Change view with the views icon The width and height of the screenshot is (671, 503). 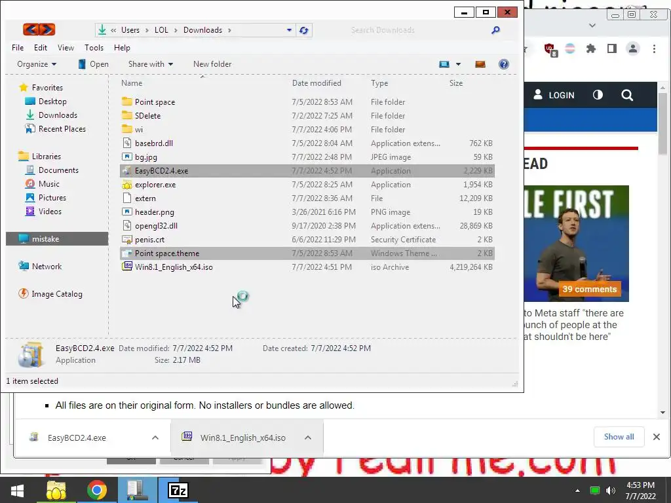444,64
